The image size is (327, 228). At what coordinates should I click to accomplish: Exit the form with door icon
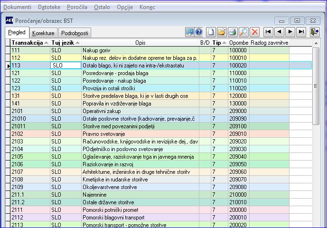315,32
